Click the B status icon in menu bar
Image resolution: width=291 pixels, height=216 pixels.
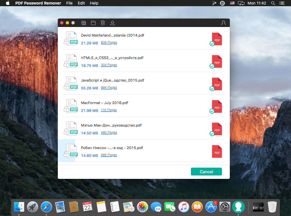click(x=222, y=3)
